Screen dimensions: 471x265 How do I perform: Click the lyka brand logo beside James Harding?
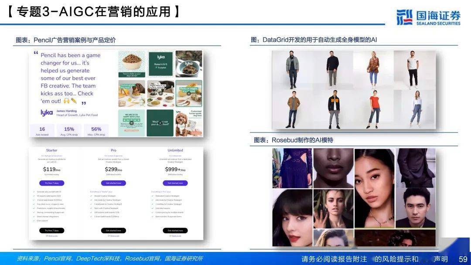click(x=47, y=112)
